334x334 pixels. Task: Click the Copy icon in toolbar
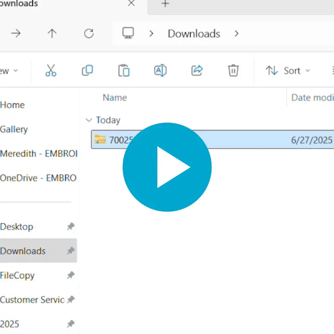[87, 71]
